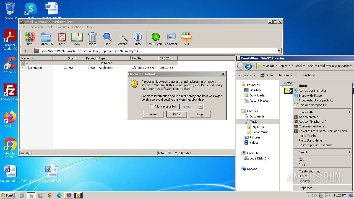Choose Properties in the context menu

[322, 188]
